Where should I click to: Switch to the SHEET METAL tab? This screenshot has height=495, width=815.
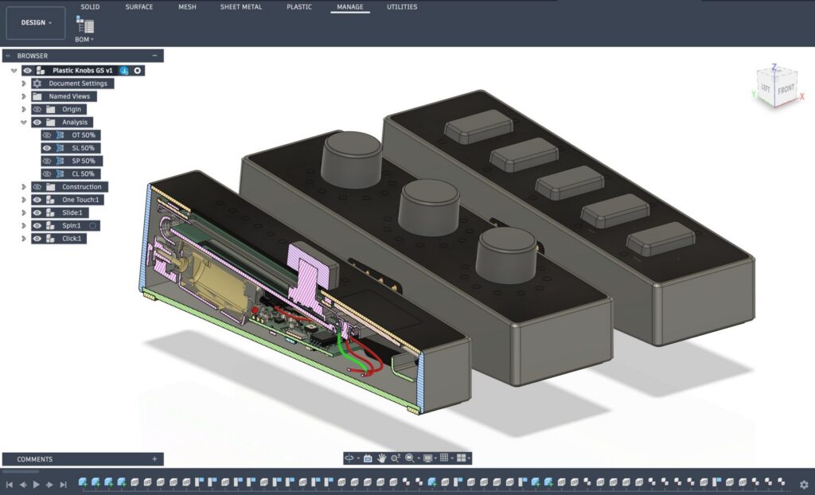click(x=240, y=6)
